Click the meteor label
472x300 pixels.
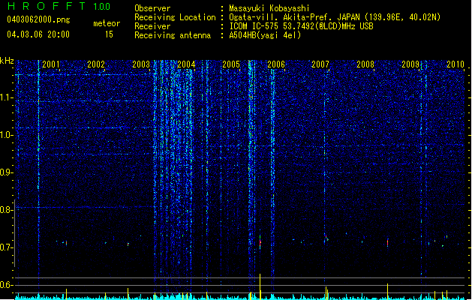(107, 23)
